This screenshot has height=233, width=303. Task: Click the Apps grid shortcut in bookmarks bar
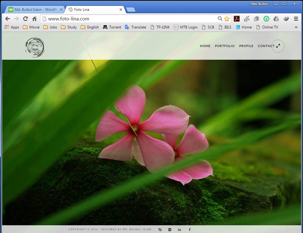pos(12,27)
